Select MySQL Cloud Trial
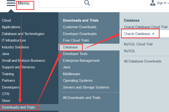 138,44
